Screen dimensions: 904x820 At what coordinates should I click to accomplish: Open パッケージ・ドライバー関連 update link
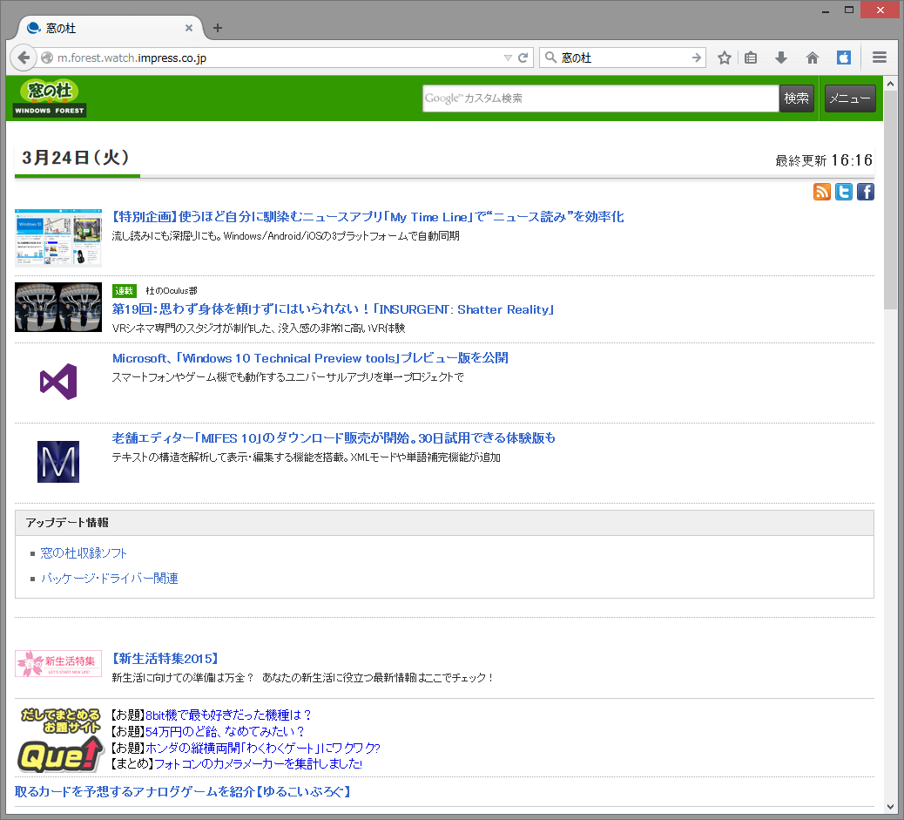110,579
